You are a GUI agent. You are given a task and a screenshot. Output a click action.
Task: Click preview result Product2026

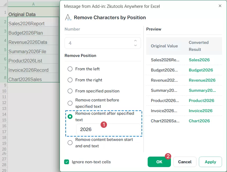[201, 101]
